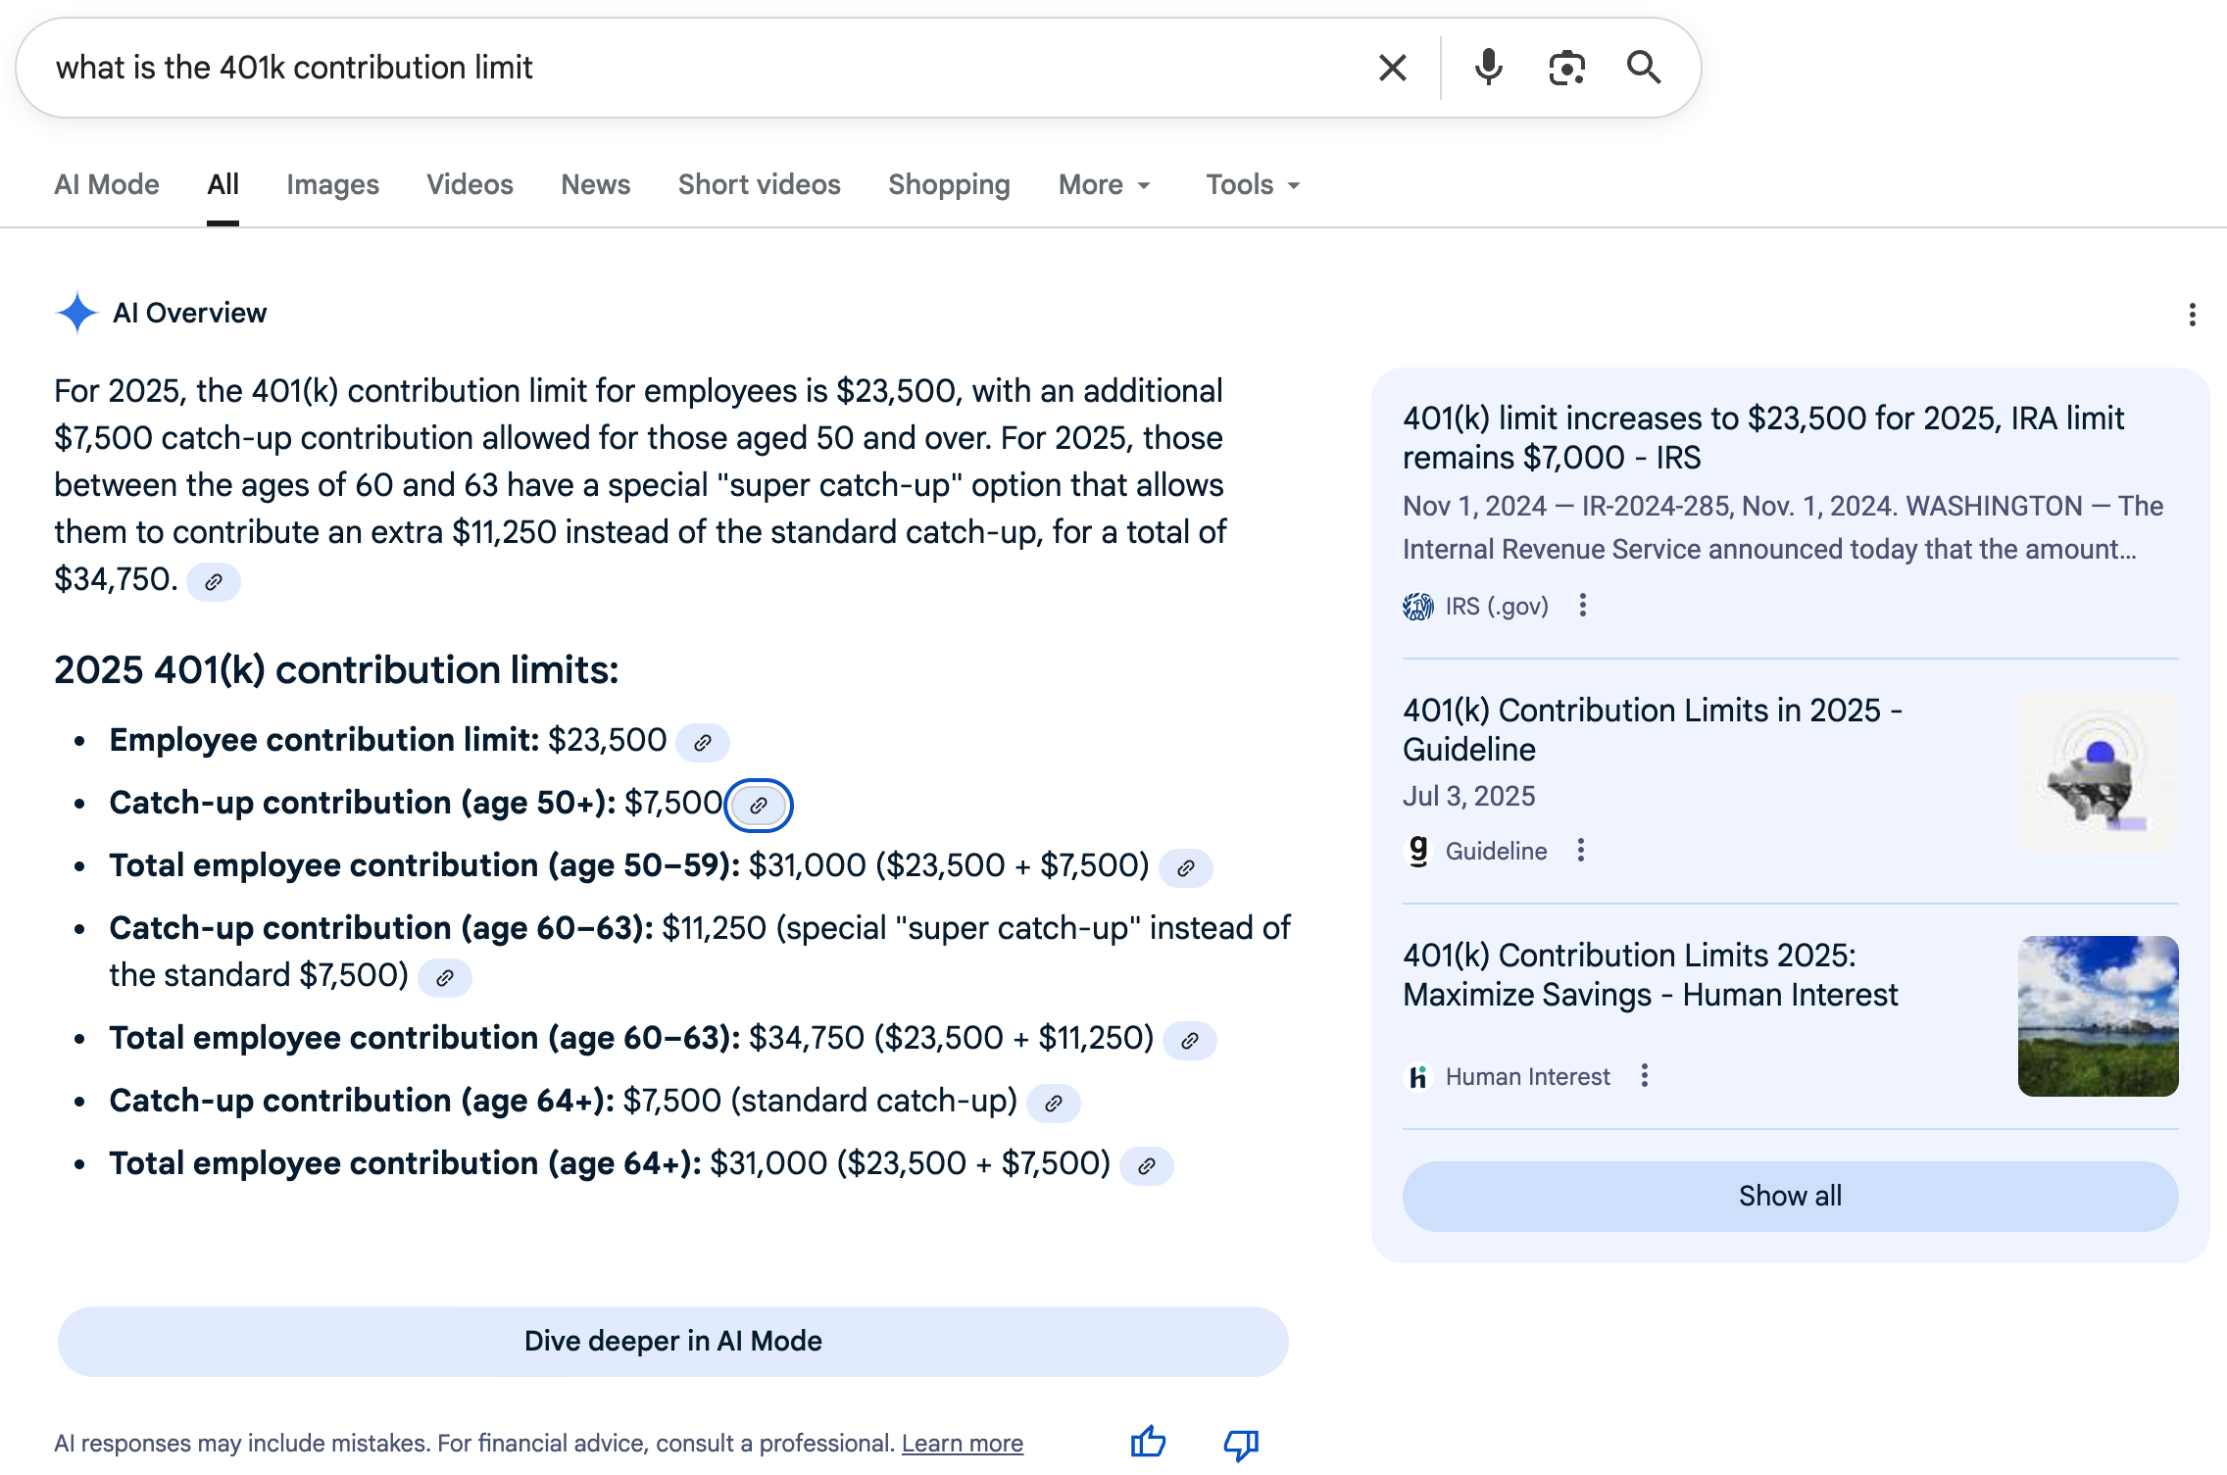Click highlighted link icon after age 50+ catch-up
The width and height of the screenshot is (2227, 1475).
tap(759, 806)
